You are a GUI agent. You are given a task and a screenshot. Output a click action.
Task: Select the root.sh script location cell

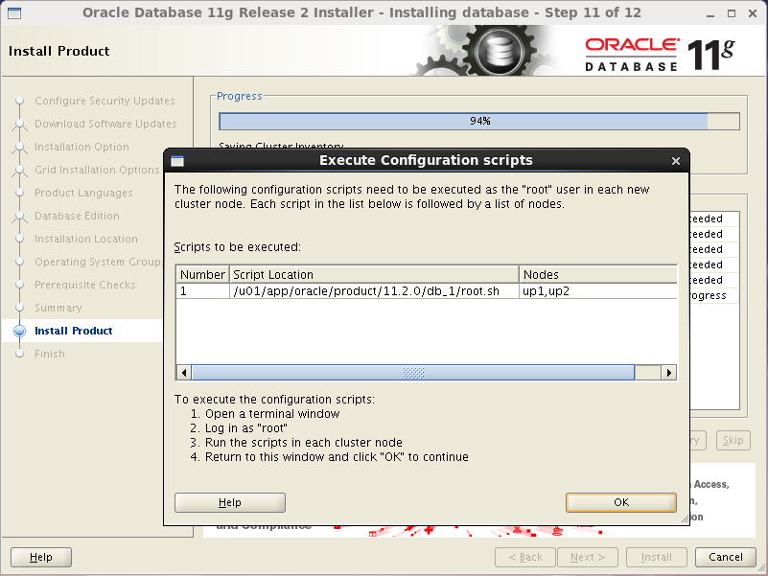374,291
